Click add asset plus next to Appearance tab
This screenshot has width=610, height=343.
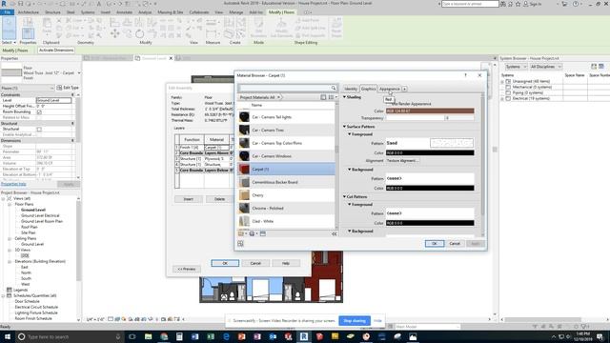(404, 89)
